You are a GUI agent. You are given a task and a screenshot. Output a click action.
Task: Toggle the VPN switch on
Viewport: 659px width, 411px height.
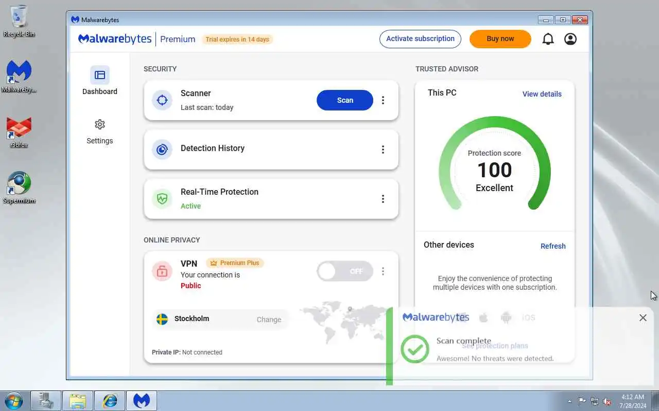click(344, 271)
